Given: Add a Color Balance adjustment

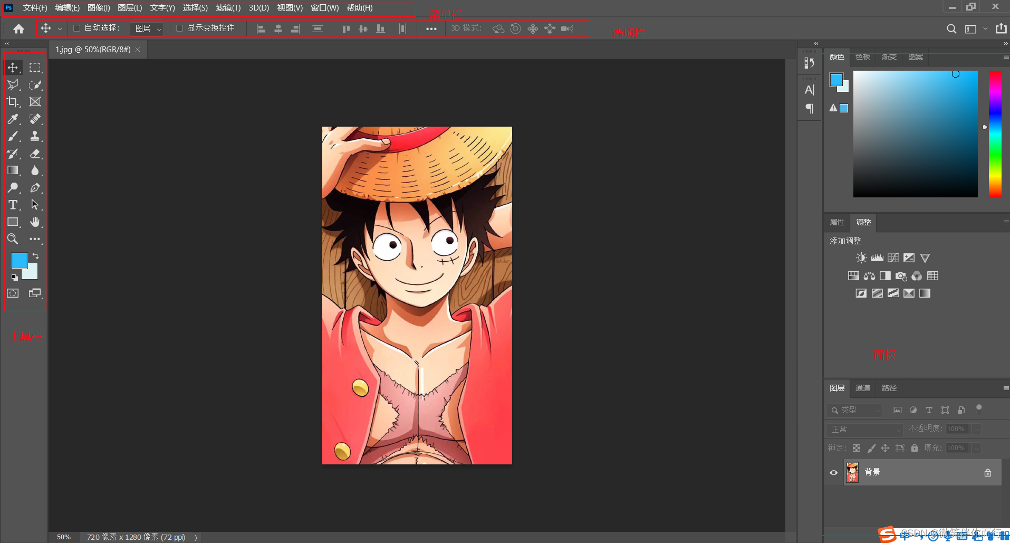Looking at the screenshot, I should coord(869,276).
